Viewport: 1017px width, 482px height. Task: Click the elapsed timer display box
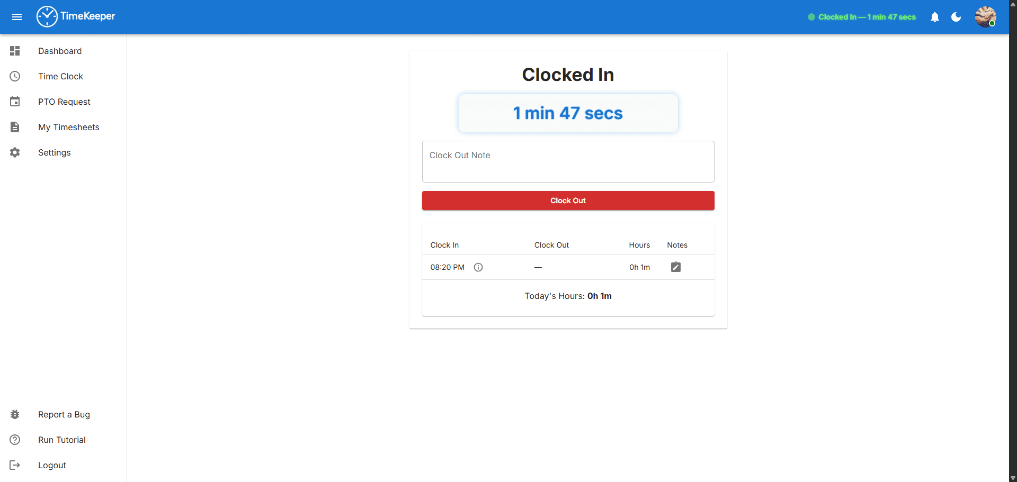[568, 113]
